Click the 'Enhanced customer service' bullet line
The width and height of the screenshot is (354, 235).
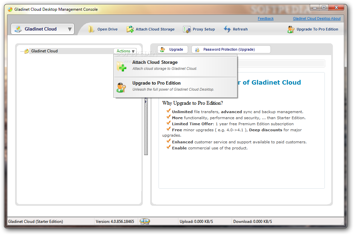coord(239,142)
